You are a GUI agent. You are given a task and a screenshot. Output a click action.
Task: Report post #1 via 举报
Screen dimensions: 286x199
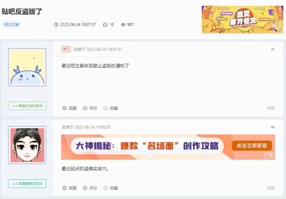[271, 108]
